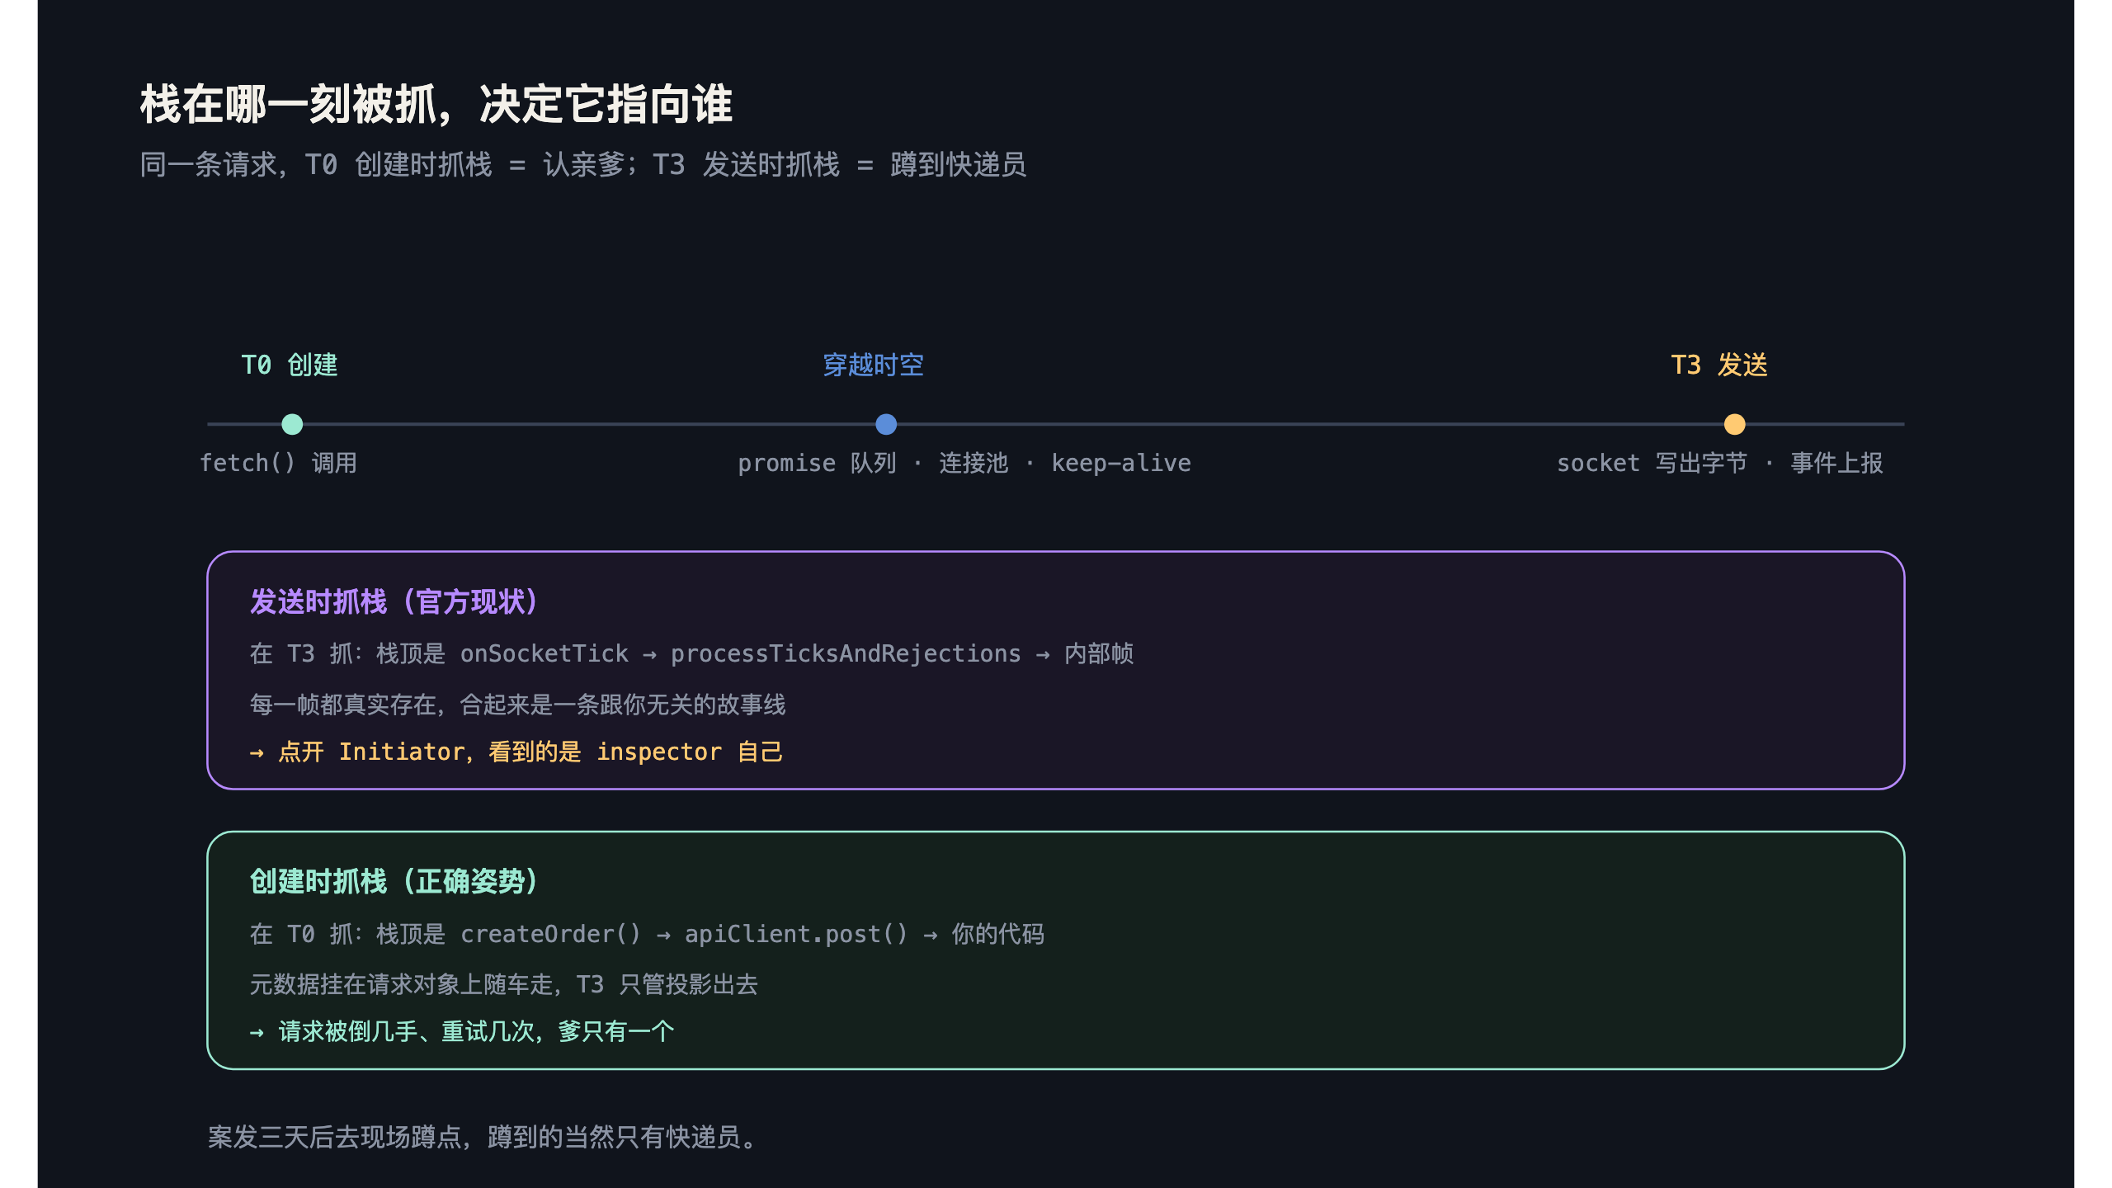
Task: Click the label 穿越时空
Action: click(873, 365)
